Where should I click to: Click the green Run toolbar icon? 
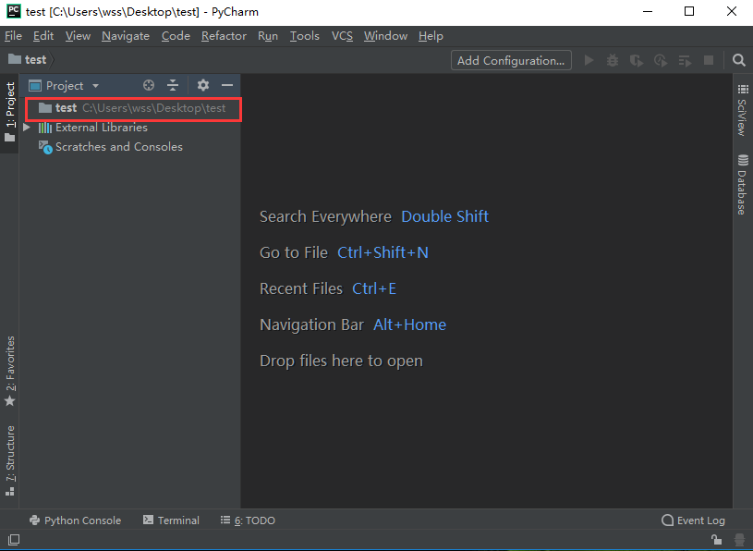589,60
